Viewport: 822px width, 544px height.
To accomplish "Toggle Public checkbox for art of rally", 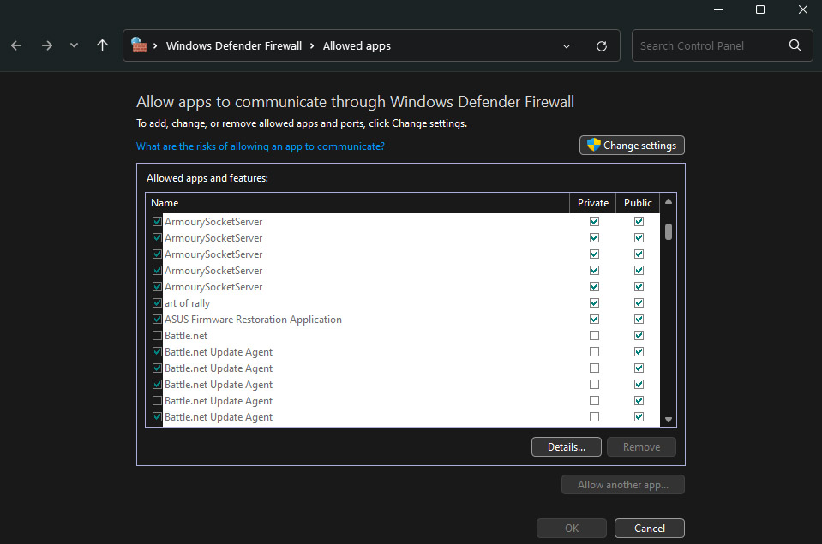I will pyautogui.click(x=639, y=303).
